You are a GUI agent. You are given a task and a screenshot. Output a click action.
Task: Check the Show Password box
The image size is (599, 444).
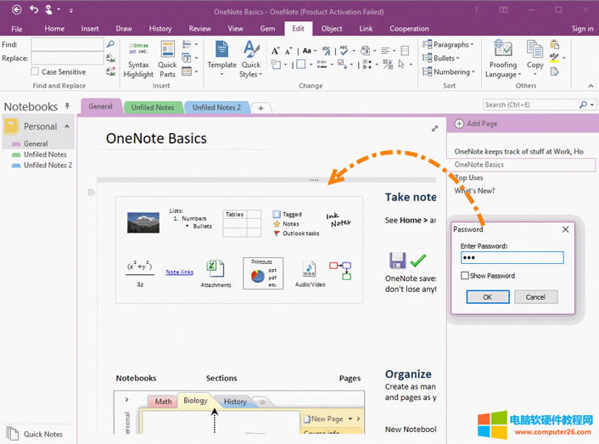pos(464,276)
